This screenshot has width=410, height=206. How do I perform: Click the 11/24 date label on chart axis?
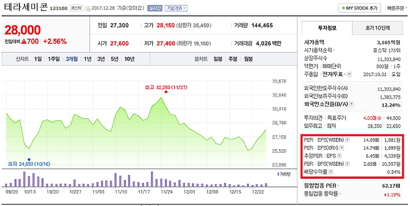(x=166, y=192)
